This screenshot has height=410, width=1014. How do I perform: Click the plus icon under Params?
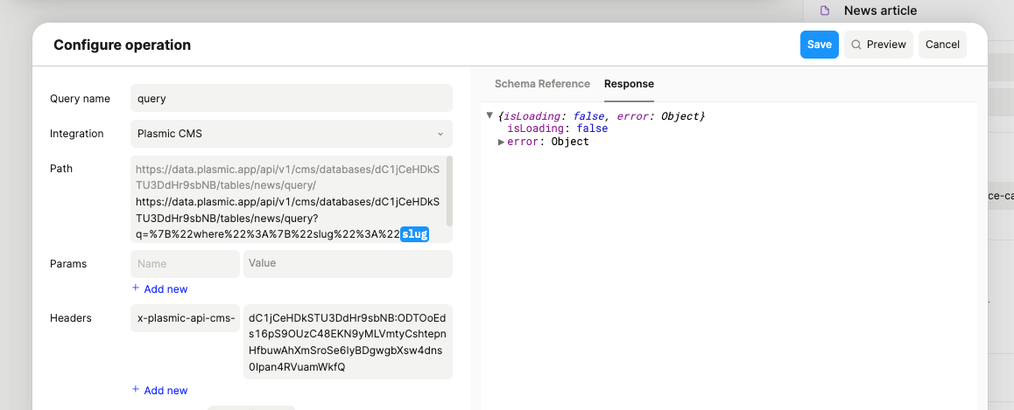click(136, 288)
